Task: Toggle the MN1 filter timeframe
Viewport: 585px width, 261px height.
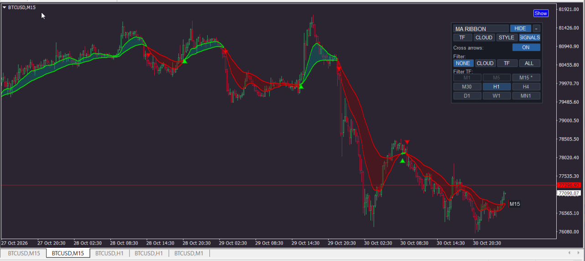Action: (526, 96)
